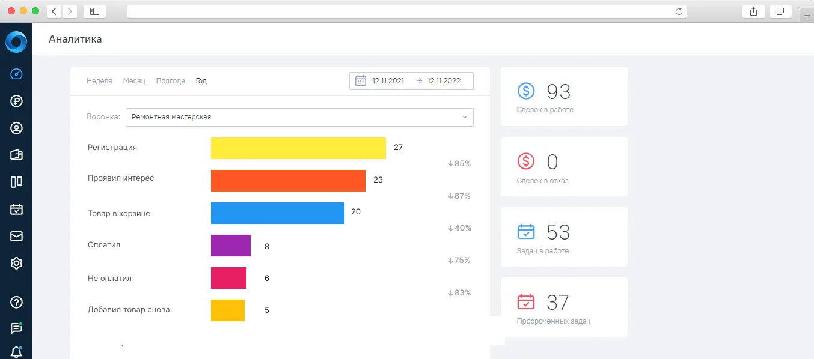This screenshot has height=359, width=814.
Task: Click the red calendar icon for overdue tasks
Action: [x=526, y=302]
